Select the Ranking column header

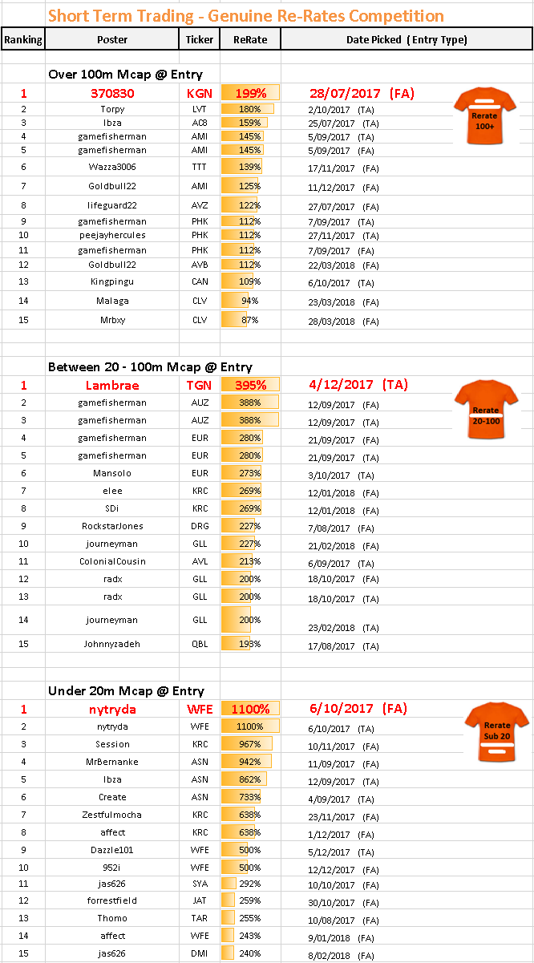[22, 39]
